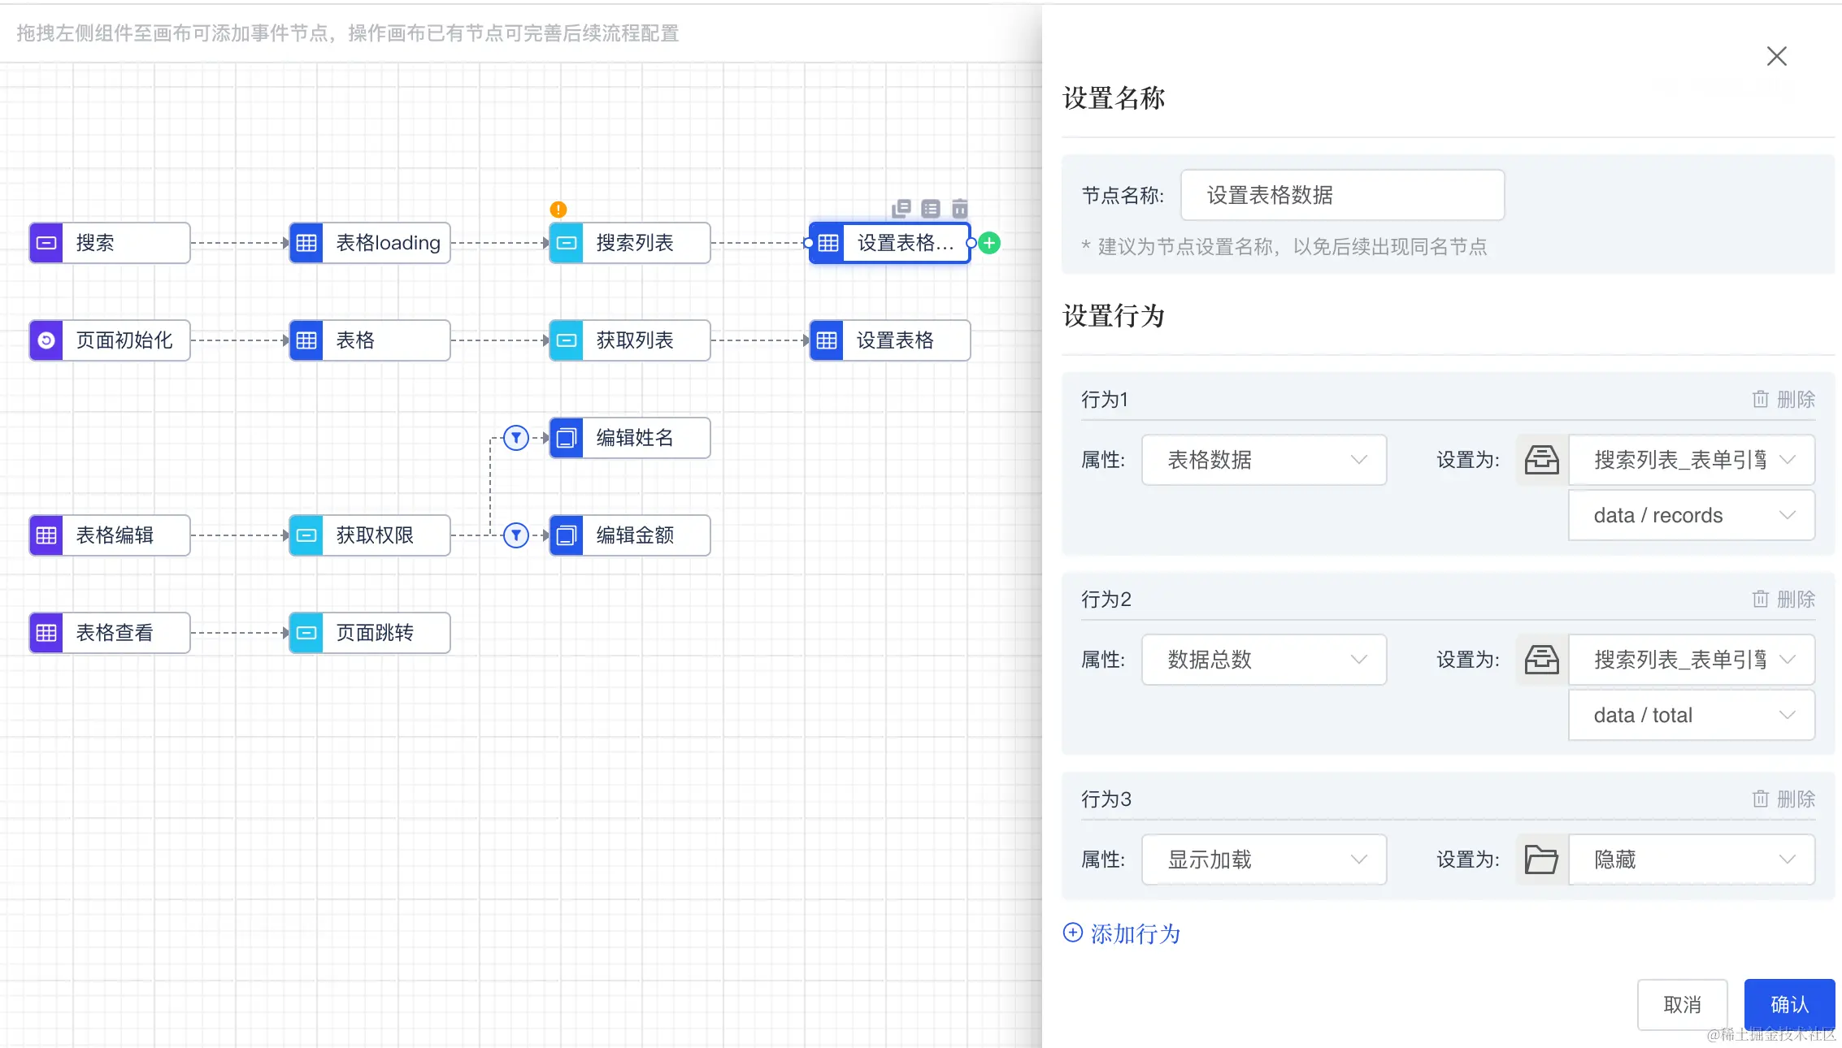This screenshot has height=1048, width=1842.
Task: Click the 节点名称 input field
Action: [x=1342, y=195]
